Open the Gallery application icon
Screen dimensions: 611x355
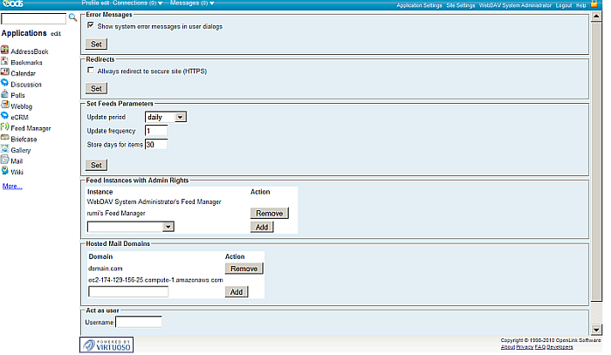tap(5, 150)
